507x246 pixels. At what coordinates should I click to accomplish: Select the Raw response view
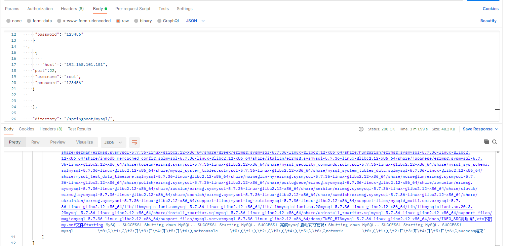35,142
